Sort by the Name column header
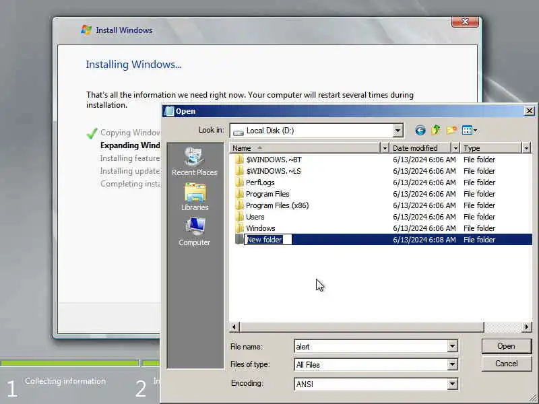The width and height of the screenshot is (539, 404). point(305,148)
